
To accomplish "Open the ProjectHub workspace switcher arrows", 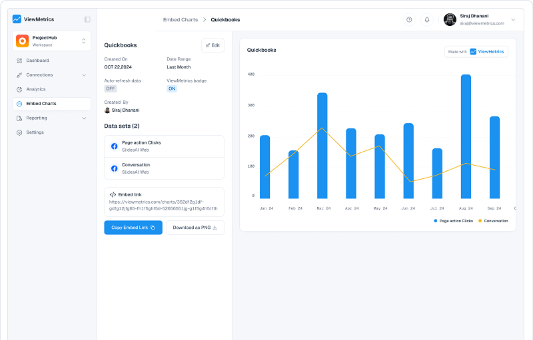I will [84, 41].
